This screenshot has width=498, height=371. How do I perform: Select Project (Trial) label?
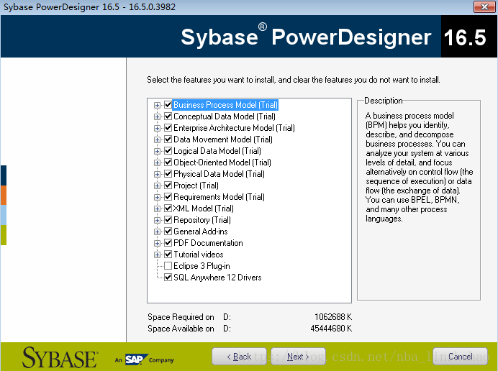(196, 185)
